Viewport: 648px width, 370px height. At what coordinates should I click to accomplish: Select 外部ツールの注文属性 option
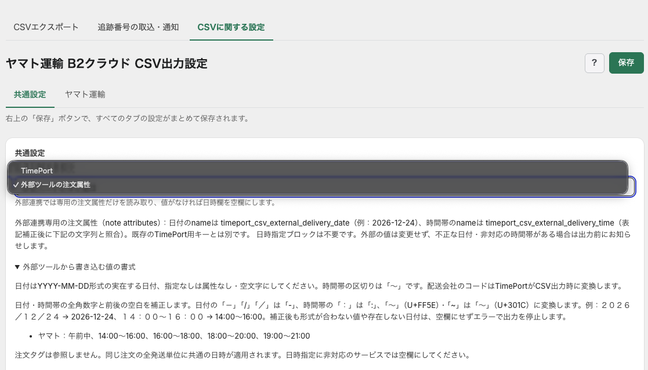pyautogui.click(x=317, y=184)
